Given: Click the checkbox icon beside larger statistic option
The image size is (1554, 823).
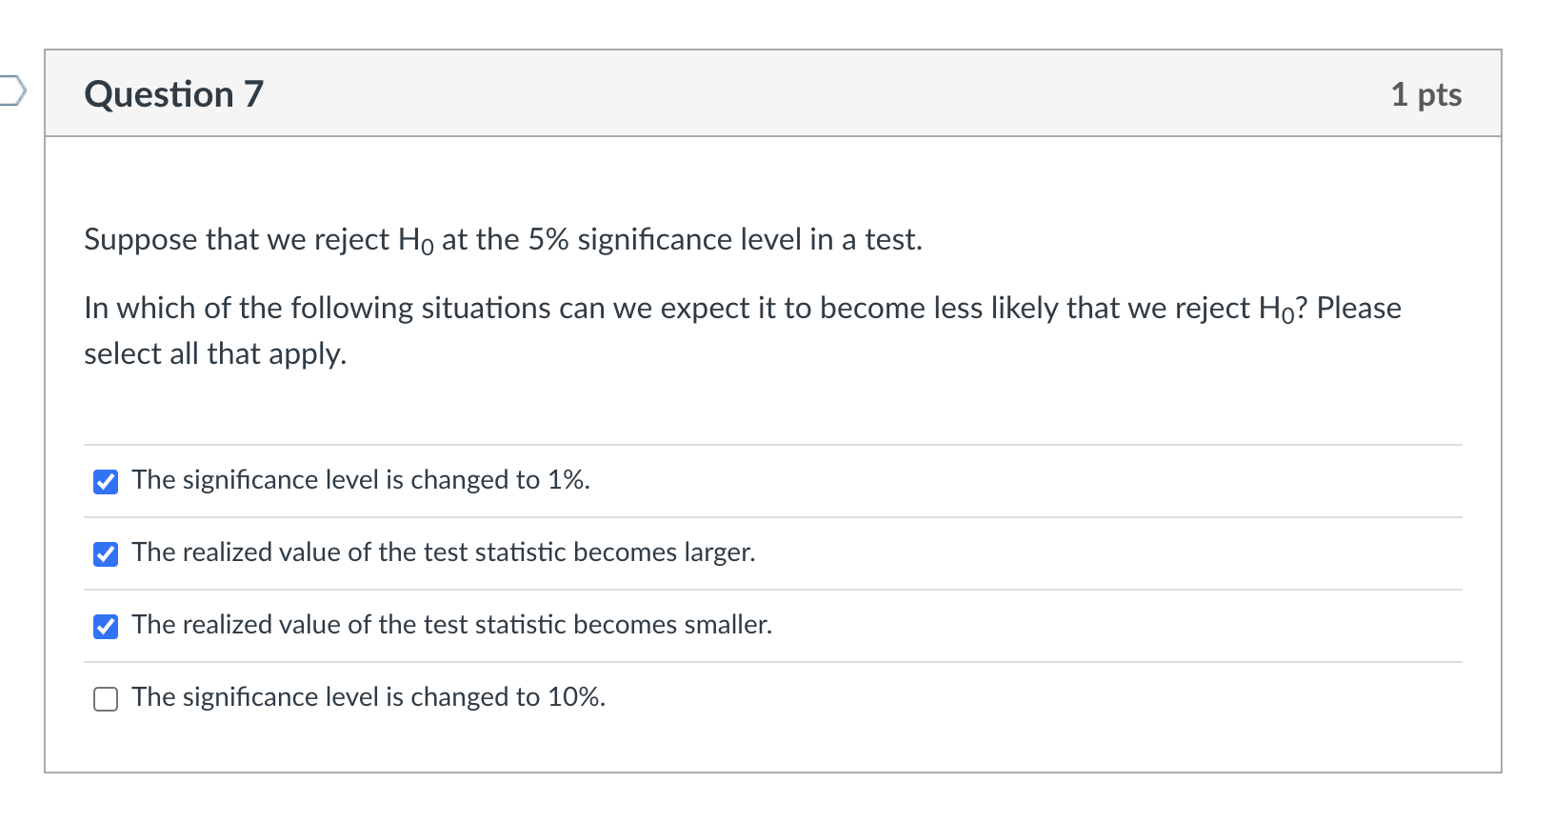Looking at the screenshot, I should pyautogui.click(x=105, y=554).
